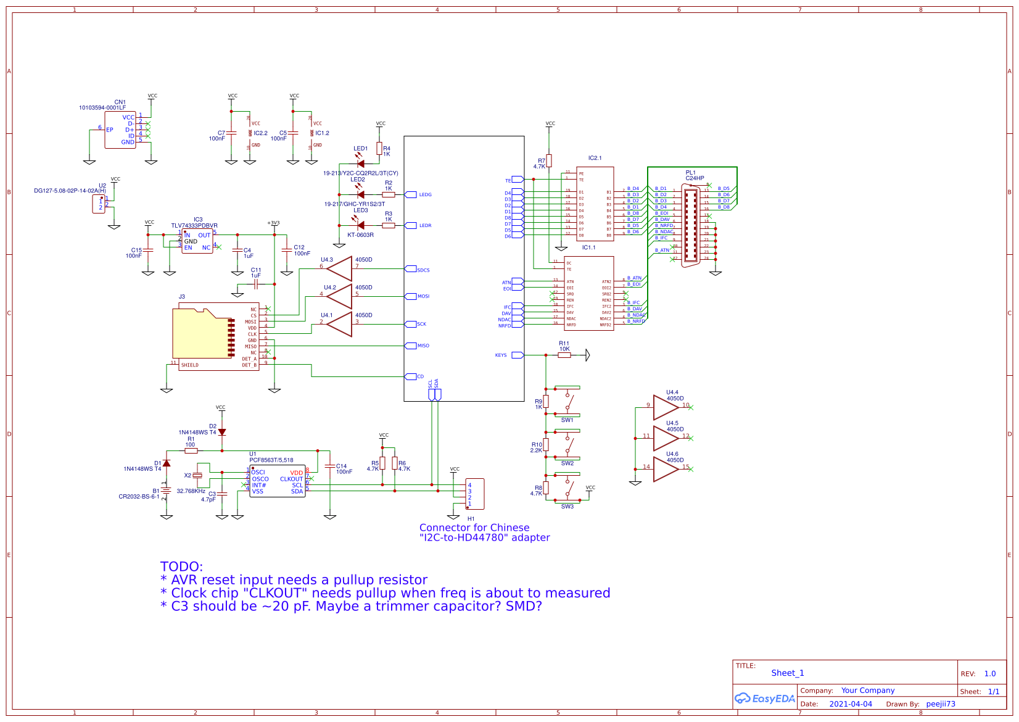Image resolution: width=1019 pixels, height=722 pixels.
Task: Click the PCF8563T clock chip U1
Action: tap(279, 481)
